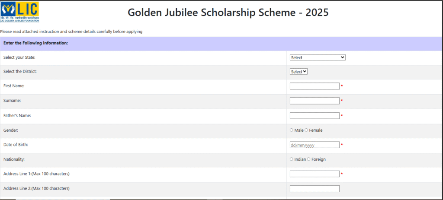The image size is (443, 200).
Task: Open the Select your State dropdown
Action: 318,57
